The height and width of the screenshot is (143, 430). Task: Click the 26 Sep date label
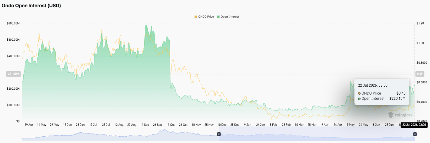coord(157,125)
